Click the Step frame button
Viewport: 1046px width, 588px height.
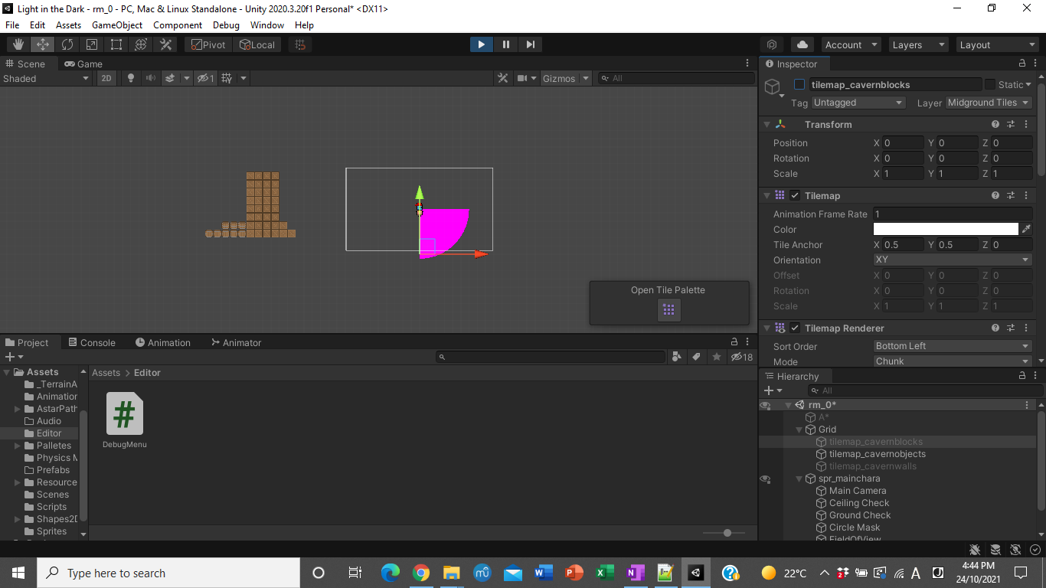pos(530,44)
